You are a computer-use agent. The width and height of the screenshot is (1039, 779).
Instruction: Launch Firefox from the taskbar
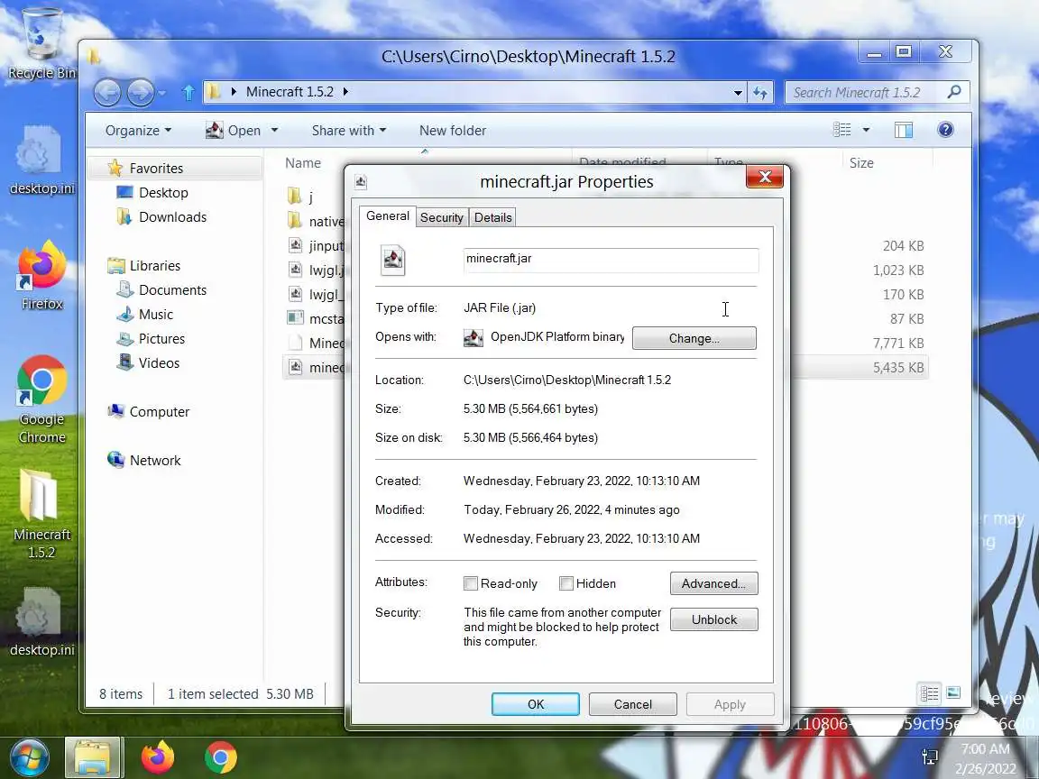click(x=158, y=757)
